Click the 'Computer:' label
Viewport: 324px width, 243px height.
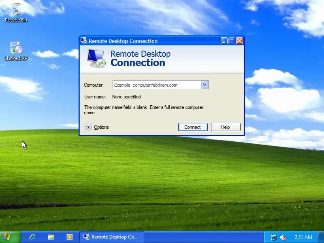click(x=94, y=85)
